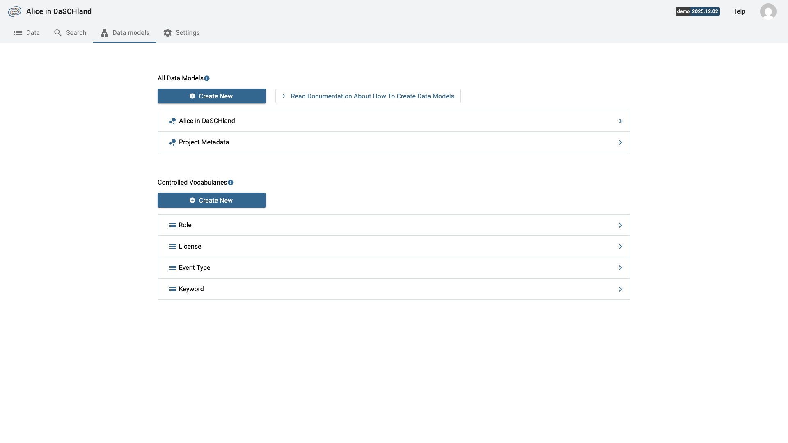Open documentation about creating data models
The image size is (788, 443).
point(368,96)
